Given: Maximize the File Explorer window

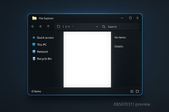Looking at the screenshot, I should click(130, 18).
